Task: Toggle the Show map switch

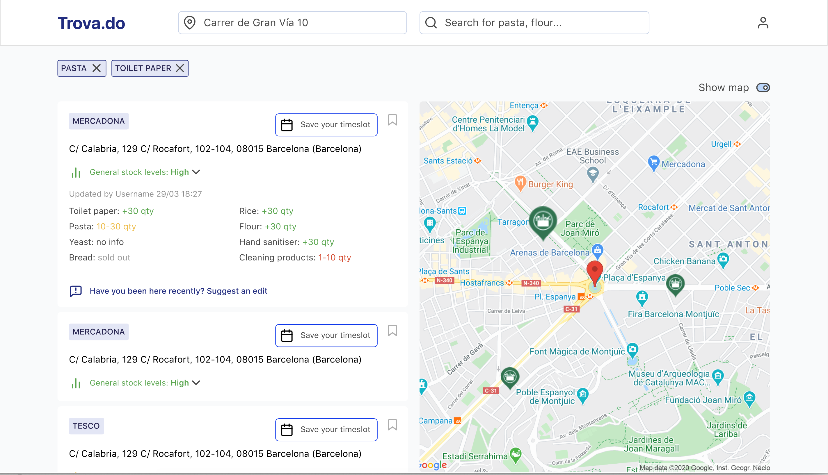Action: click(763, 87)
